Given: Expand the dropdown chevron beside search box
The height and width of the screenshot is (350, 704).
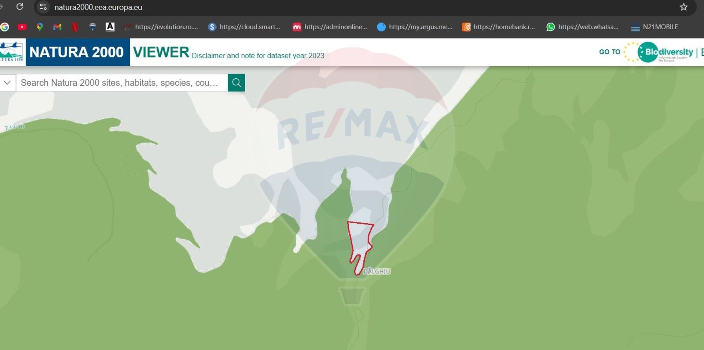Looking at the screenshot, I should [7, 83].
